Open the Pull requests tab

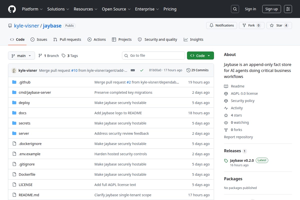(x=67, y=39)
